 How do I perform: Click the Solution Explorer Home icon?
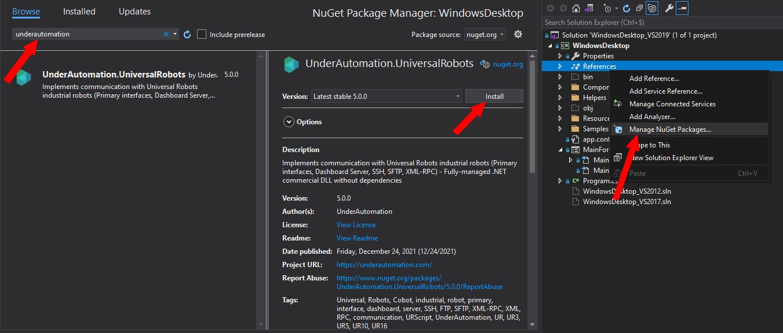click(576, 9)
